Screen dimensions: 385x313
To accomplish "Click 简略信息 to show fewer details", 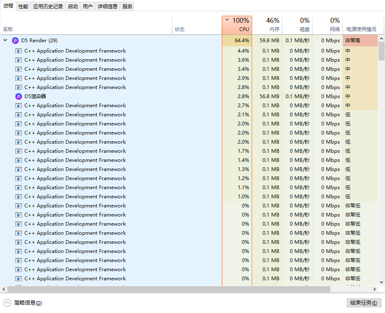I will [28, 303].
